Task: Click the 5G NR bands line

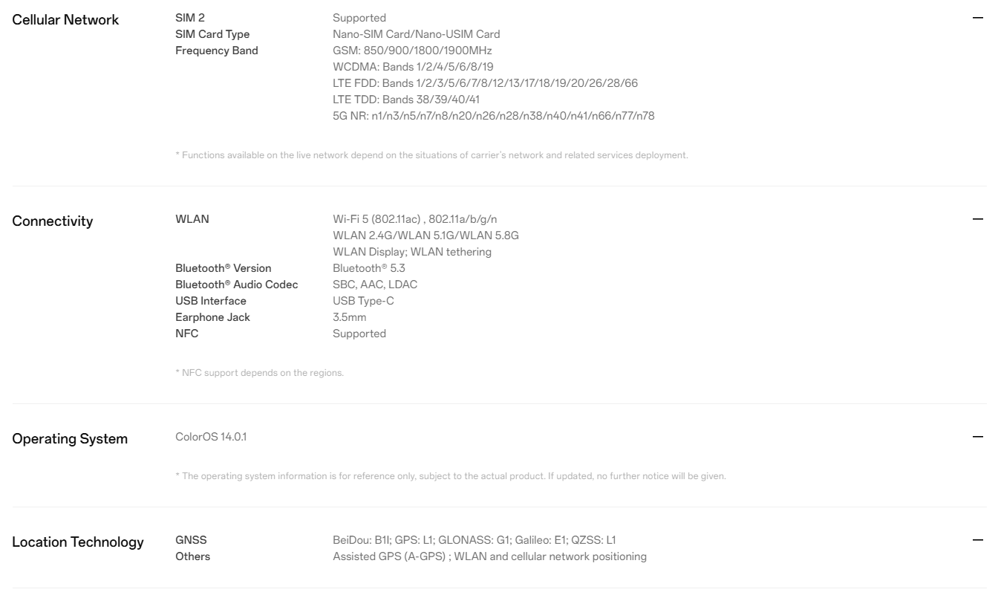Action: point(494,116)
